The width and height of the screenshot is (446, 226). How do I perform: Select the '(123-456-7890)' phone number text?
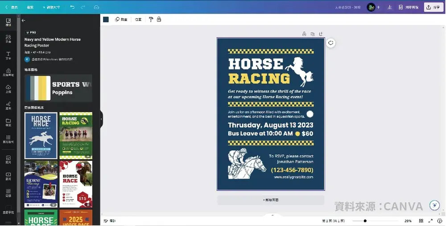[292, 170]
